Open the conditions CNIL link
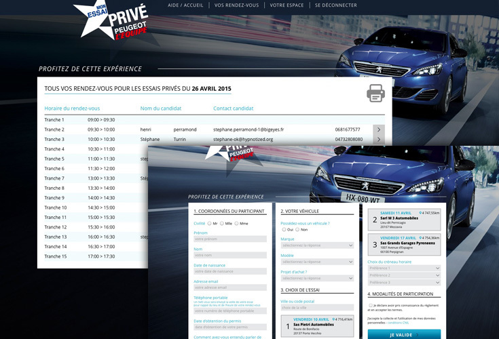 [x=398, y=323]
